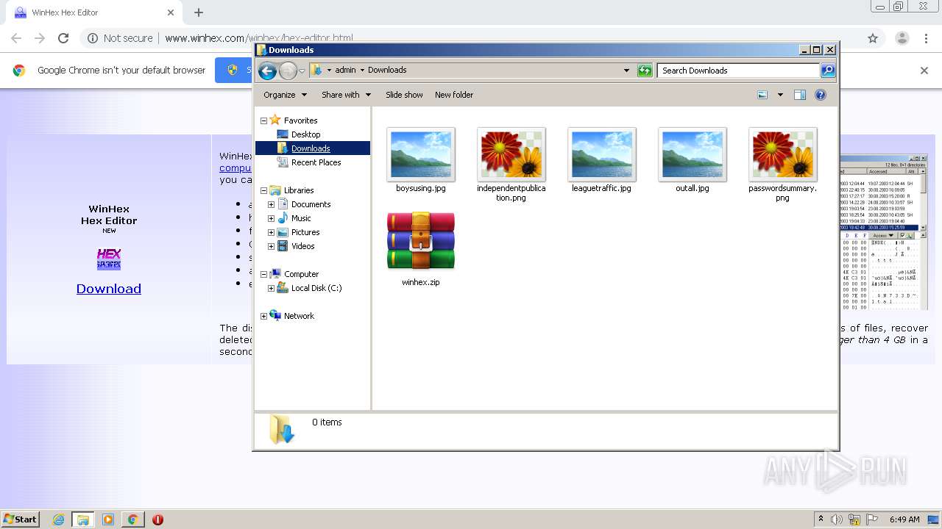The height and width of the screenshot is (529, 942).
Task: Select the Videos library
Action: (302, 246)
